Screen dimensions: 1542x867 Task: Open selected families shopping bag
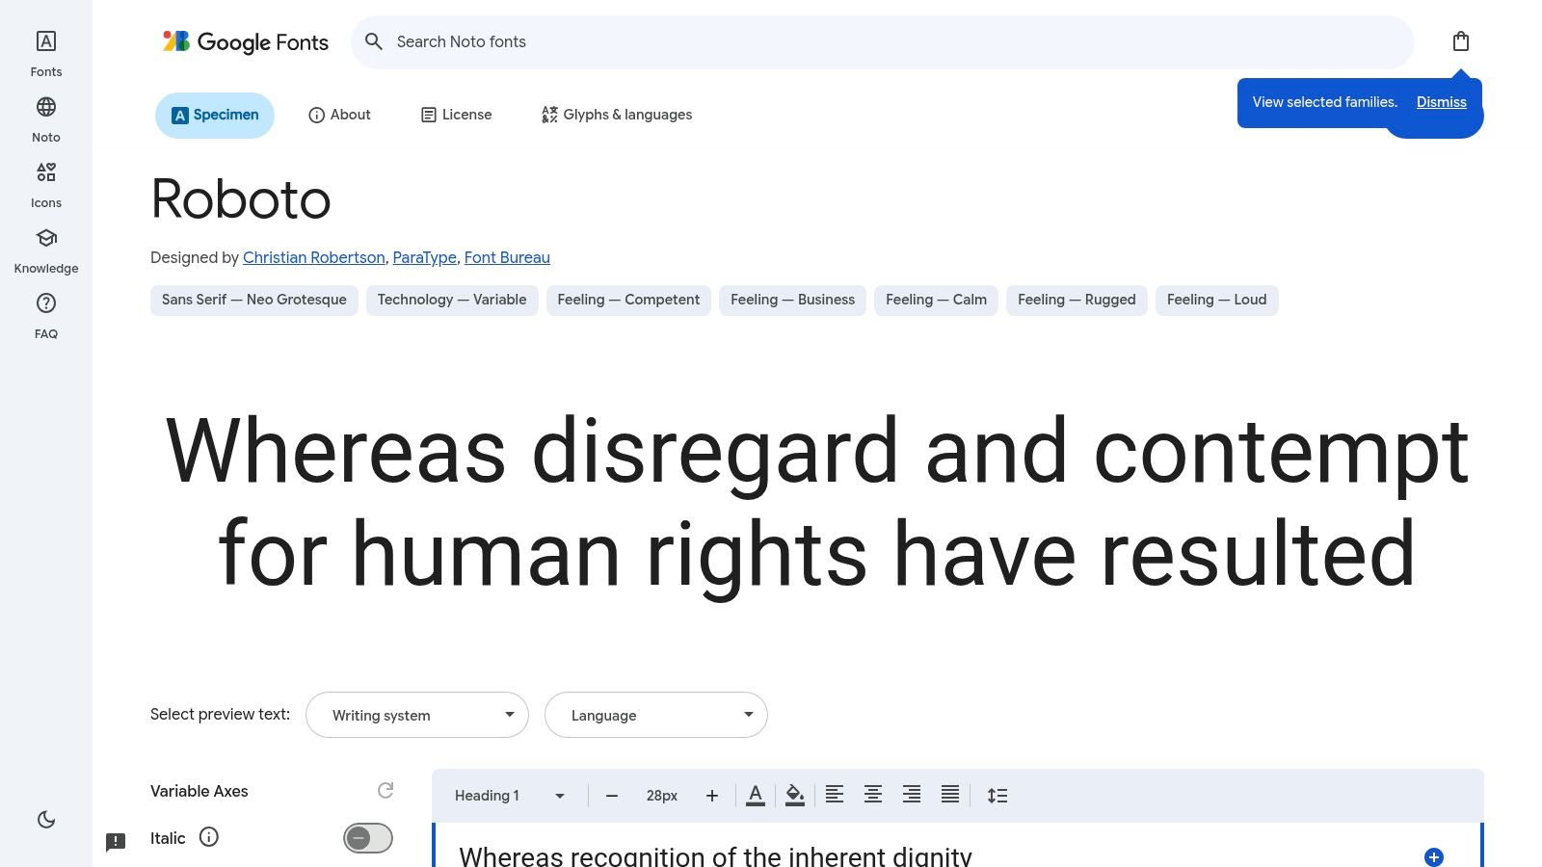point(1461,41)
